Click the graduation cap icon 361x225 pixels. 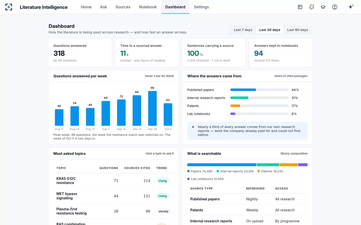click(323, 7)
